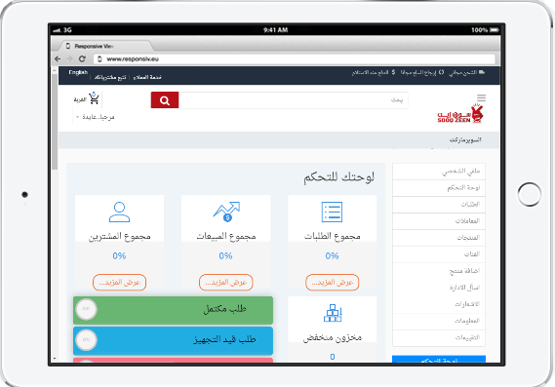Click 0% under مجموع المشترين
This screenshot has height=387, width=555.
[119, 255]
